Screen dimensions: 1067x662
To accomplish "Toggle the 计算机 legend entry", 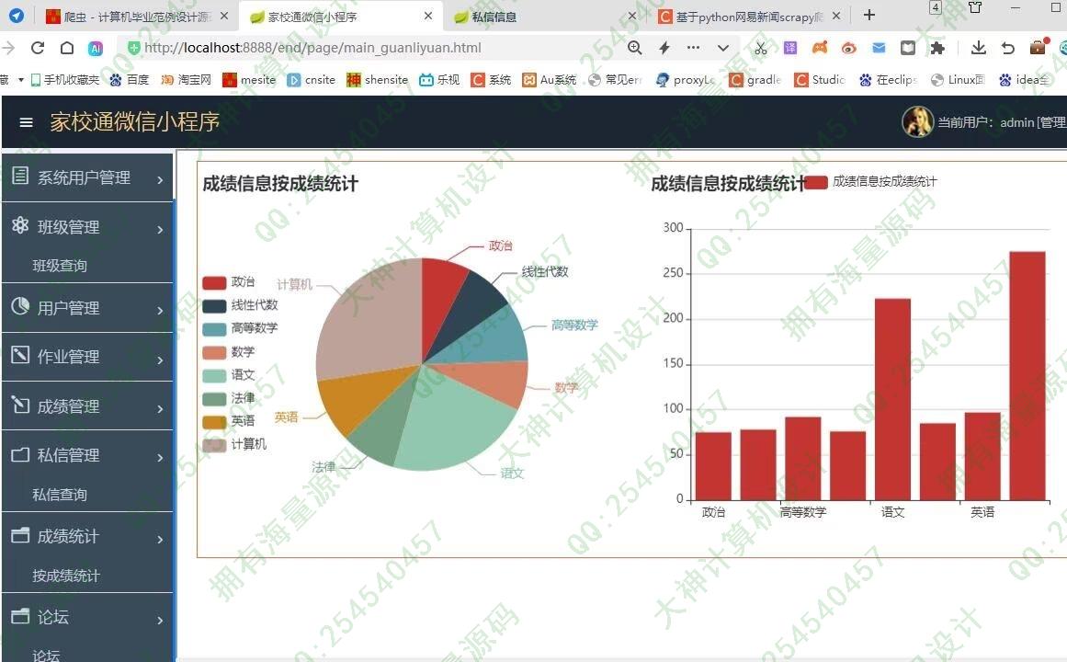I will point(234,445).
